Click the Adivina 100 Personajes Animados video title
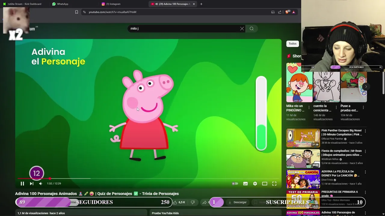Screen dimensions: 385x216 (97, 193)
